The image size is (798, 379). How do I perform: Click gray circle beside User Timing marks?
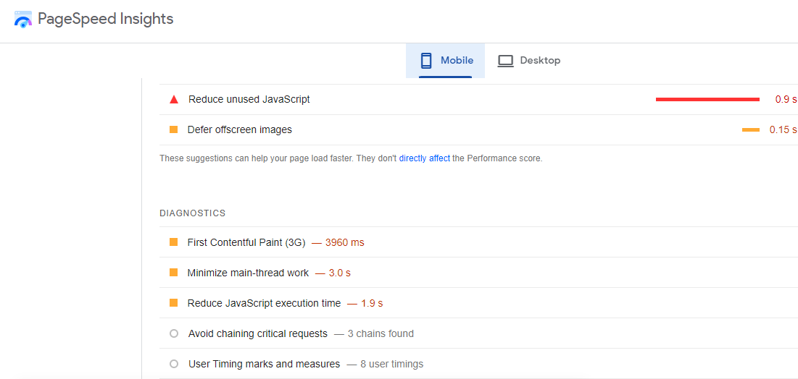(173, 364)
